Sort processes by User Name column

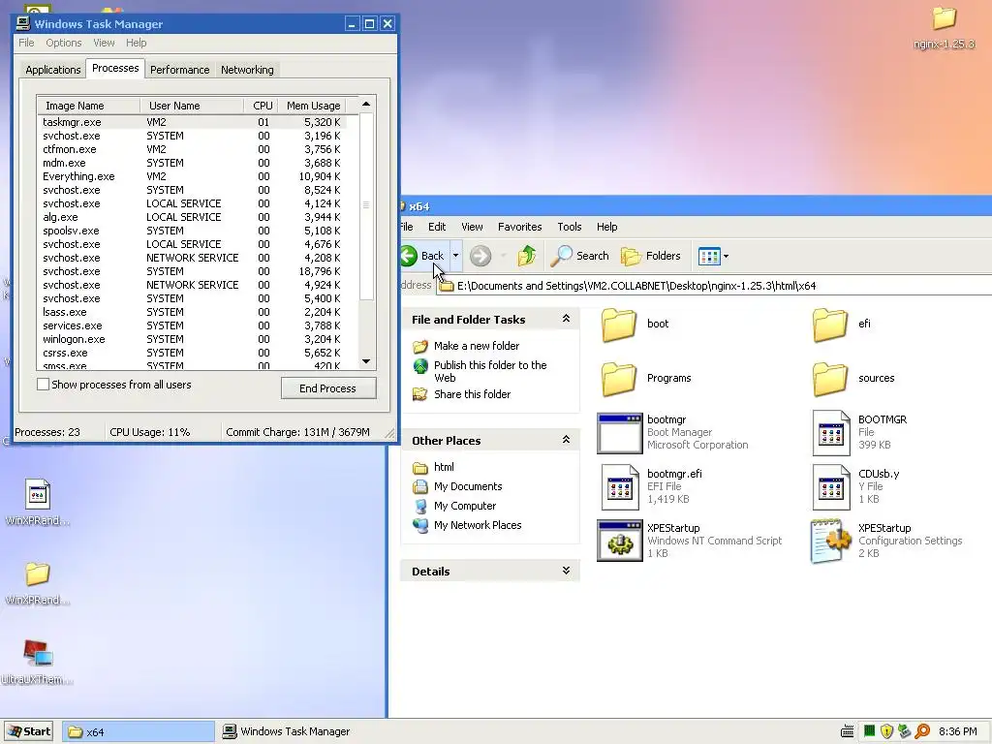point(192,106)
